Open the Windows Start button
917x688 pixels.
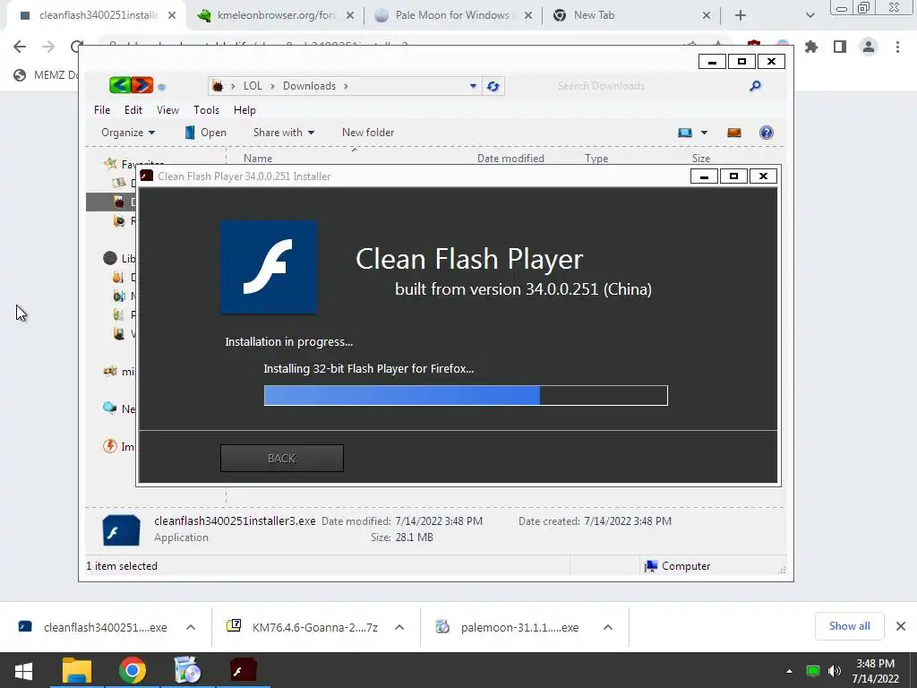coord(23,670)
